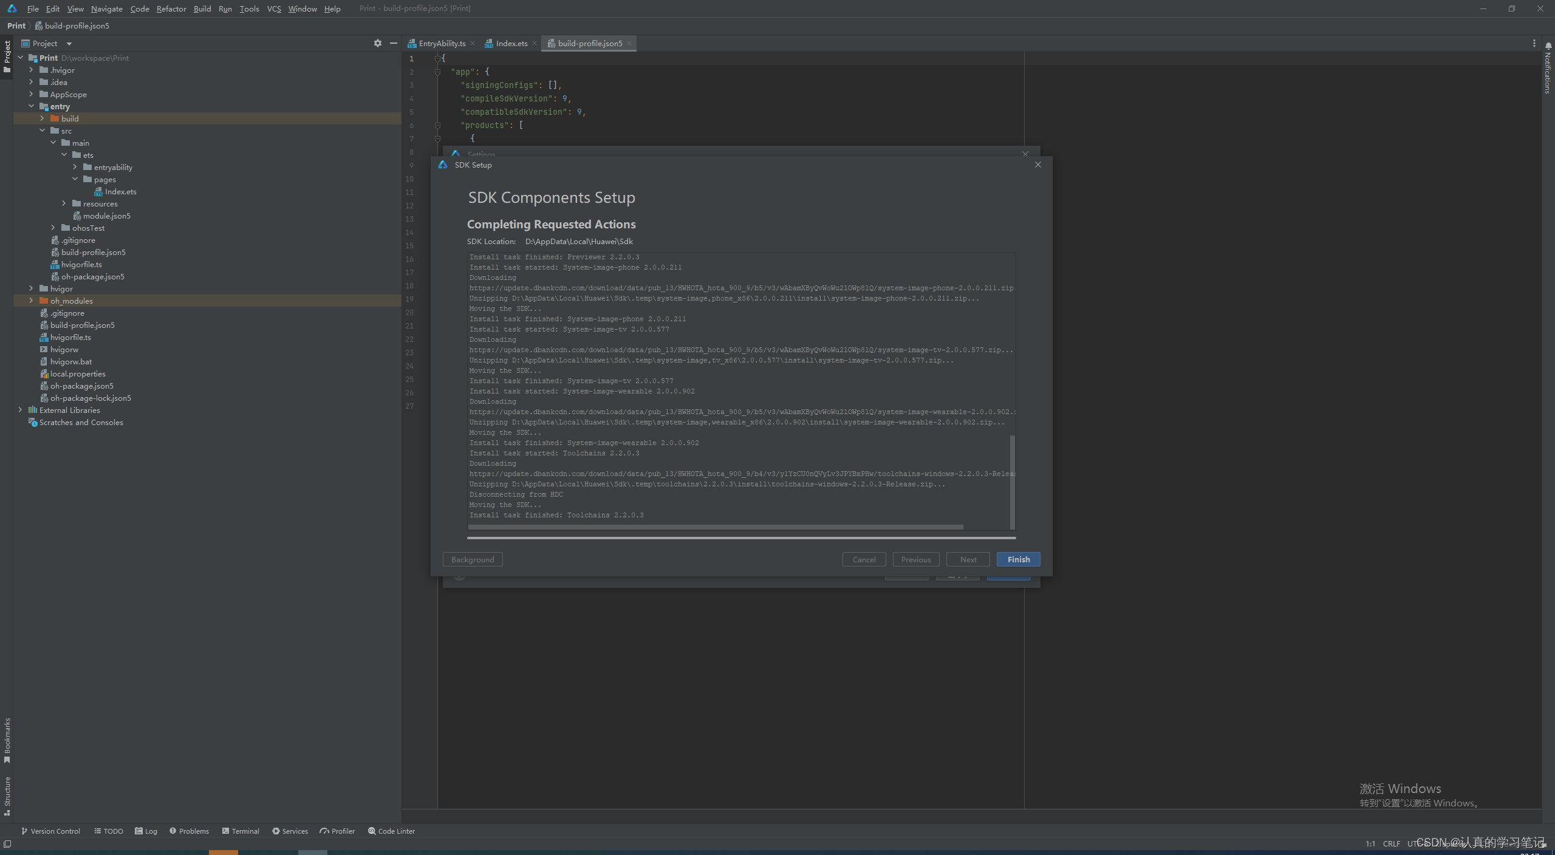Screen dimensions: 1555x855
Task: Open the Version Control panel
Action: click(x=50, y=831)
